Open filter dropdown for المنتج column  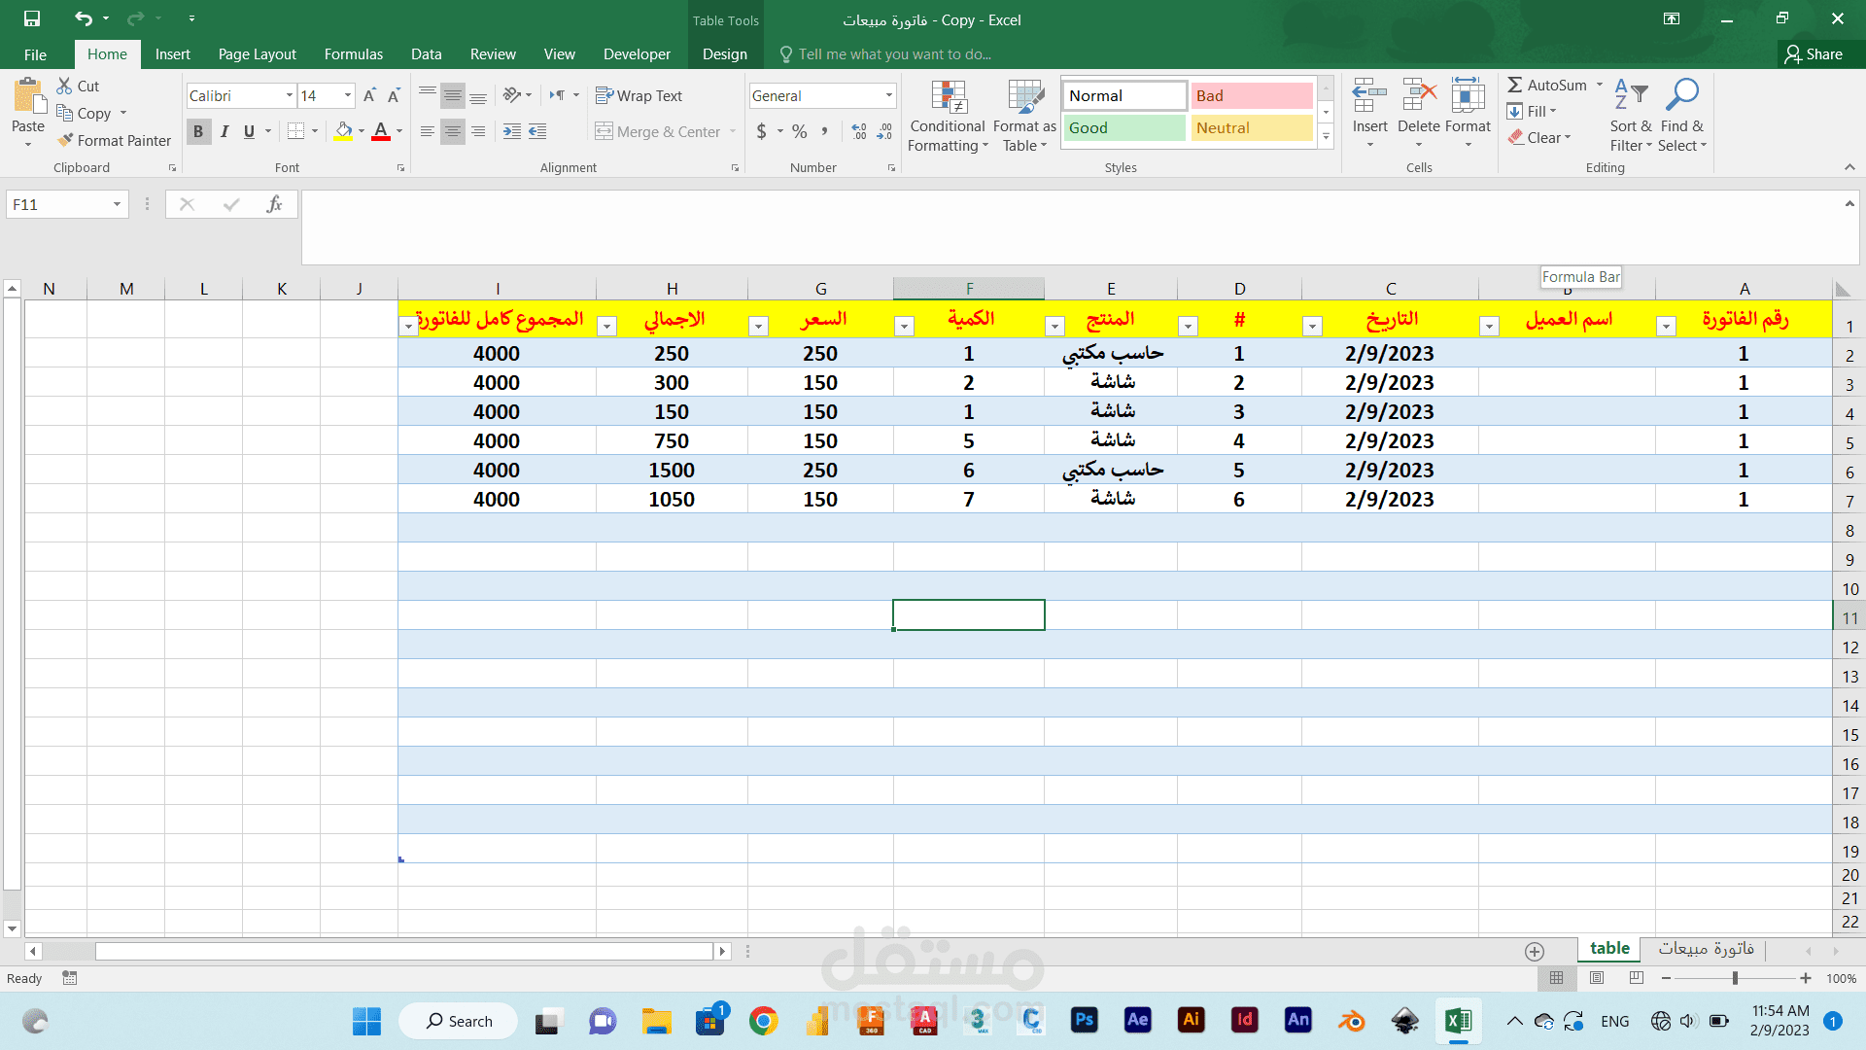pyautogui.click(x=1054, y=326)
